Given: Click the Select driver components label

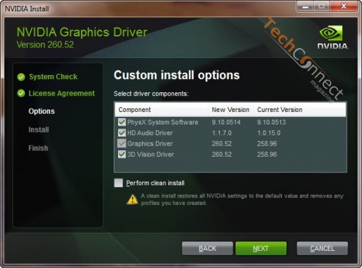Looking at the screenshot, I should [x=151, y=94].
